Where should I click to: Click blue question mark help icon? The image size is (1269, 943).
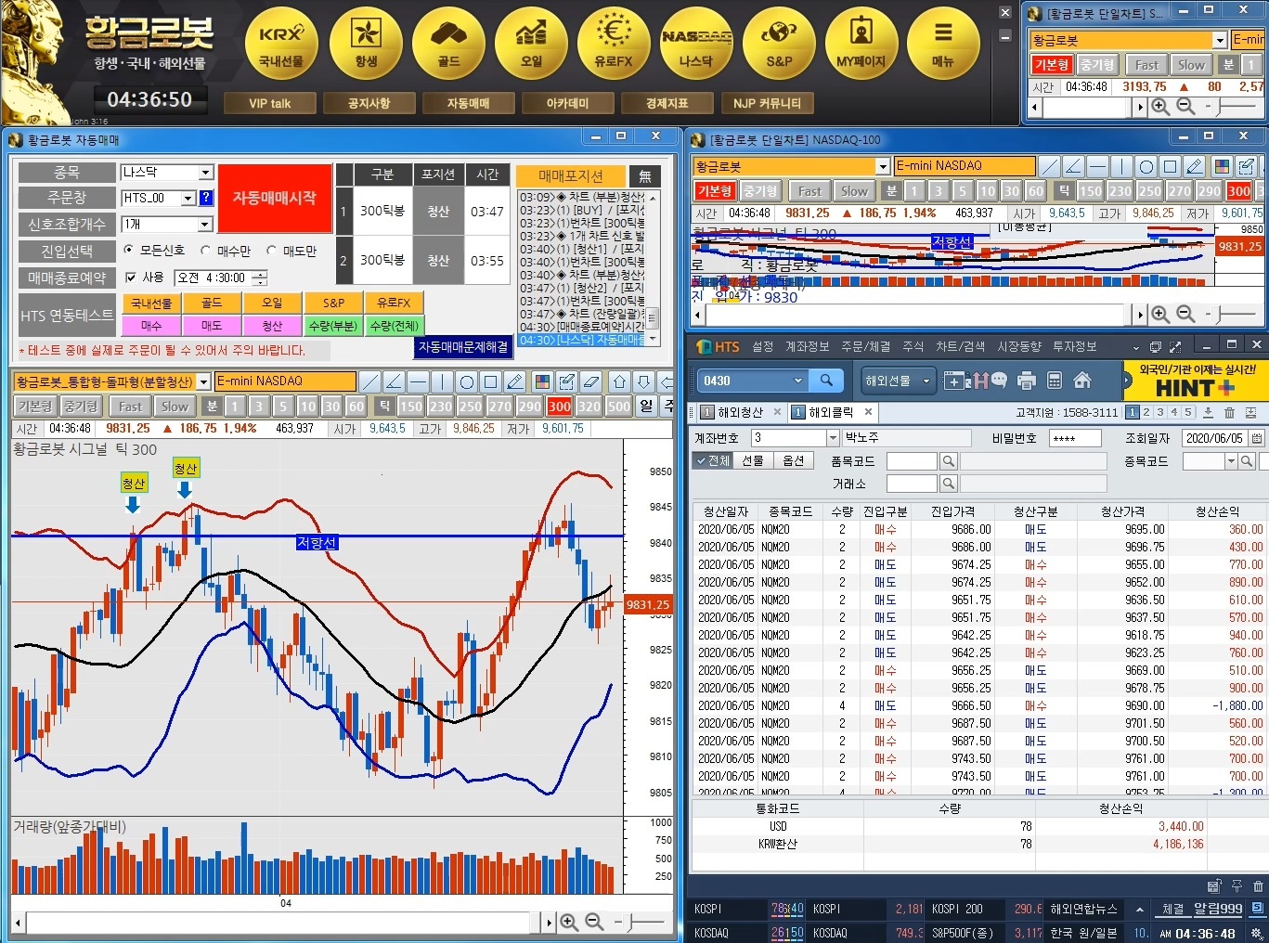coord(206,198)
